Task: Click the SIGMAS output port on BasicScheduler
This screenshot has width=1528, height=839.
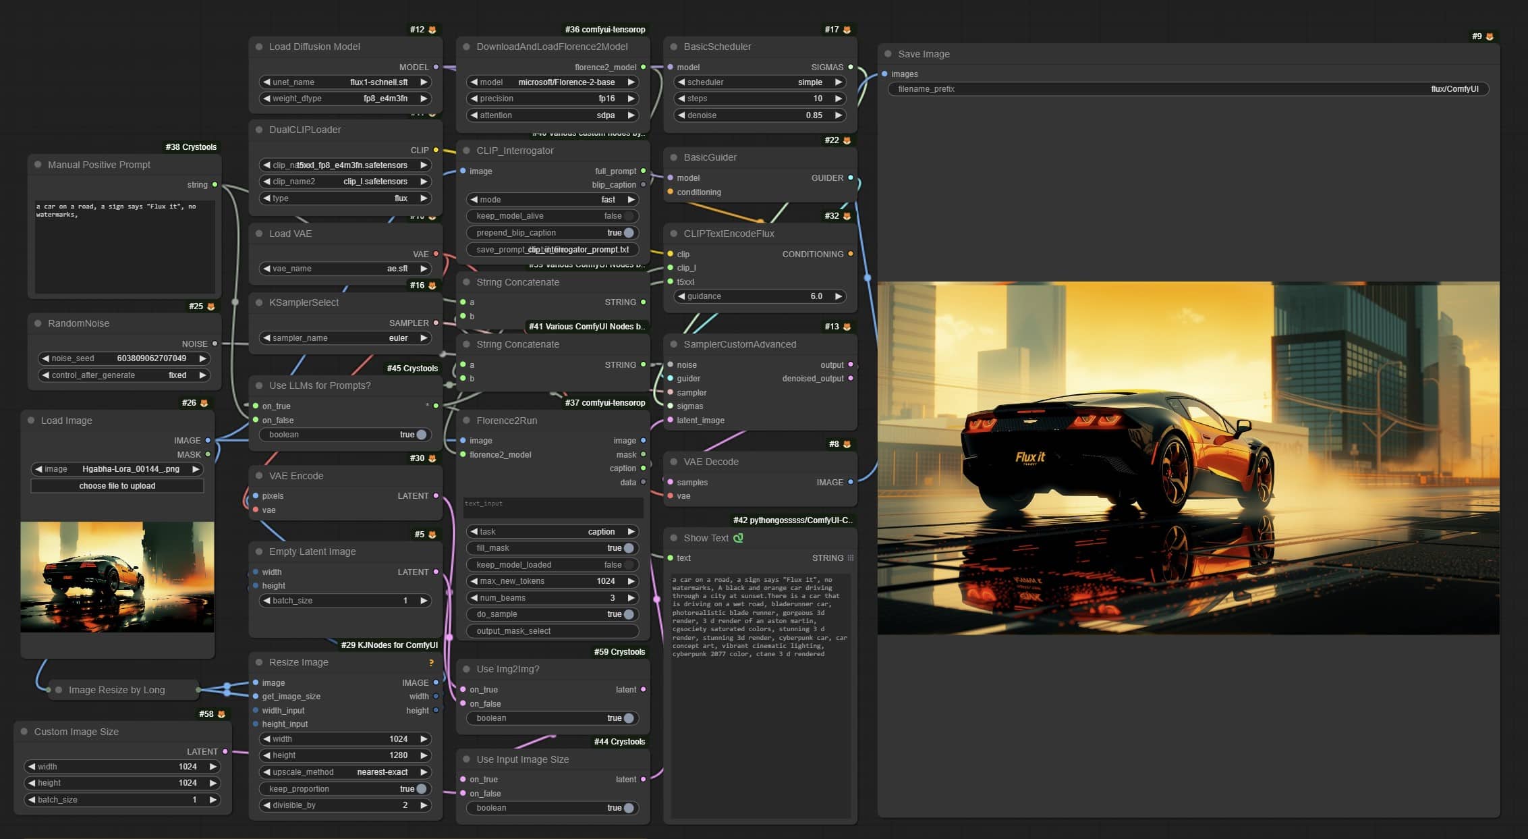Action: 850,67
